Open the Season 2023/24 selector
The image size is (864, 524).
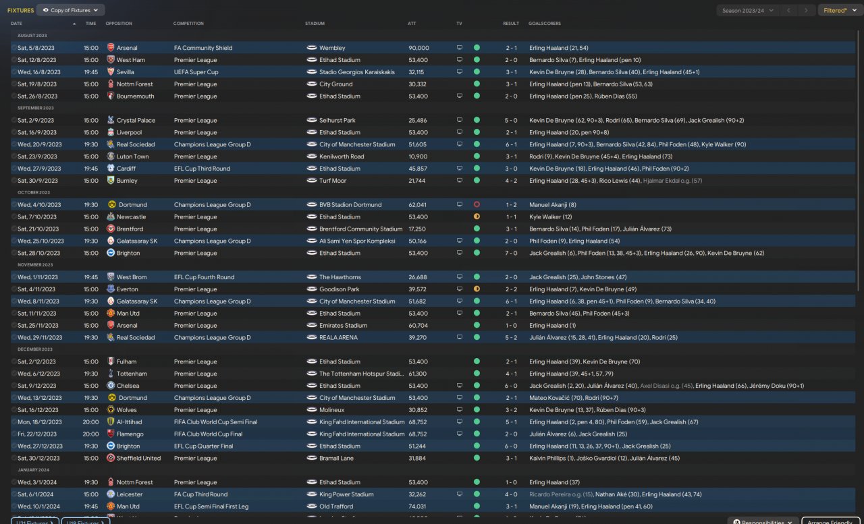tap(747, 10)
